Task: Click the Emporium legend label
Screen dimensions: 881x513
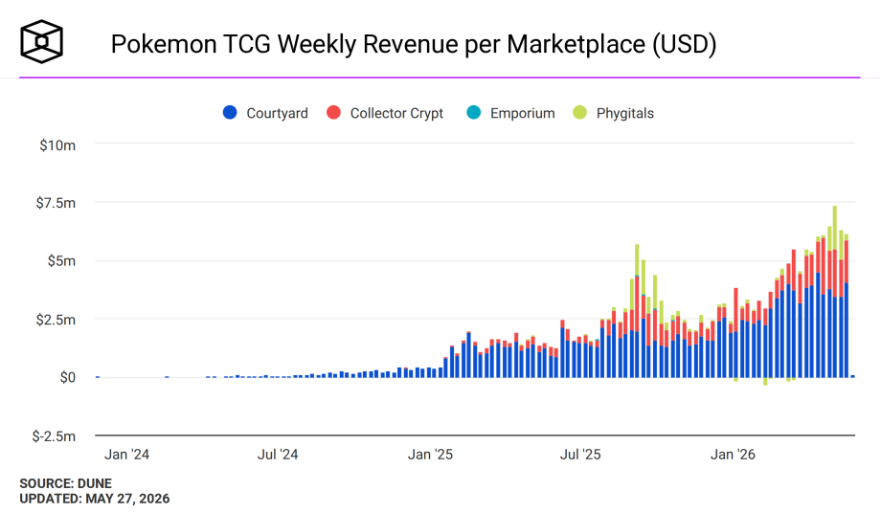Action: coord(523,113)
